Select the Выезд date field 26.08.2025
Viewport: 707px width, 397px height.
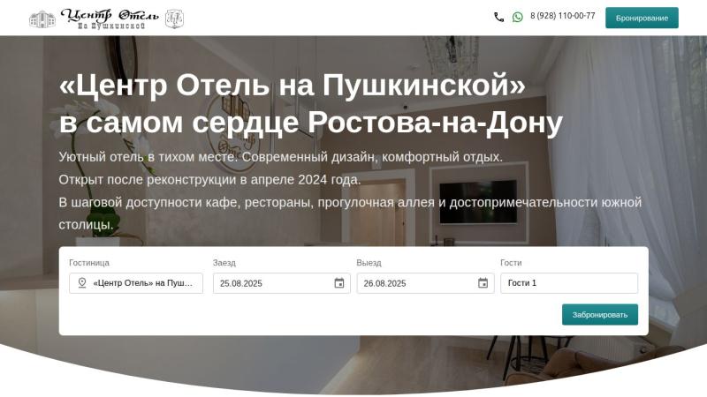tap(425, 283)
